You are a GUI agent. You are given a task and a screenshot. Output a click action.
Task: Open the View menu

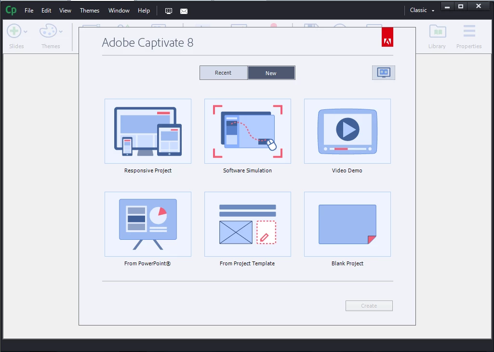65,11
